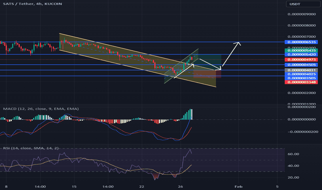Click the 0.0000000000 MACD zero axis value
Viewport: 322px width, 190px height.
(302, 119)
